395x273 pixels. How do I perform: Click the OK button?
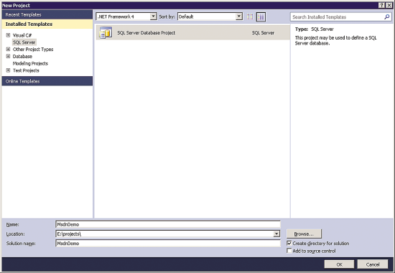tap(339, 264)
